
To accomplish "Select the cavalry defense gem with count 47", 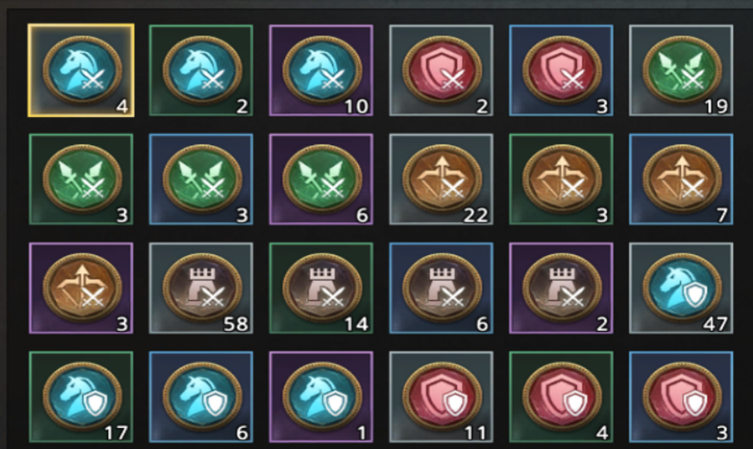I will point(682,288).
